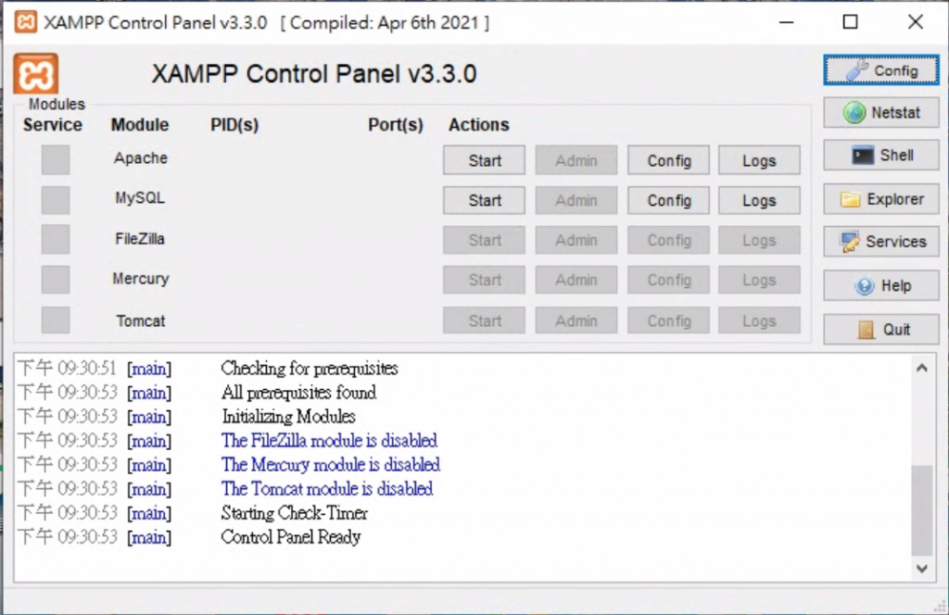Open Explorer folder button
The height and width of the screenshot is (615, 949).
[881, 199]
